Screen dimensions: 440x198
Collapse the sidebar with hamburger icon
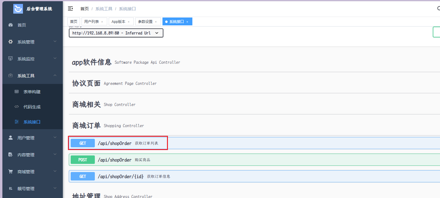pyautogui.click(x=70, y=8)
